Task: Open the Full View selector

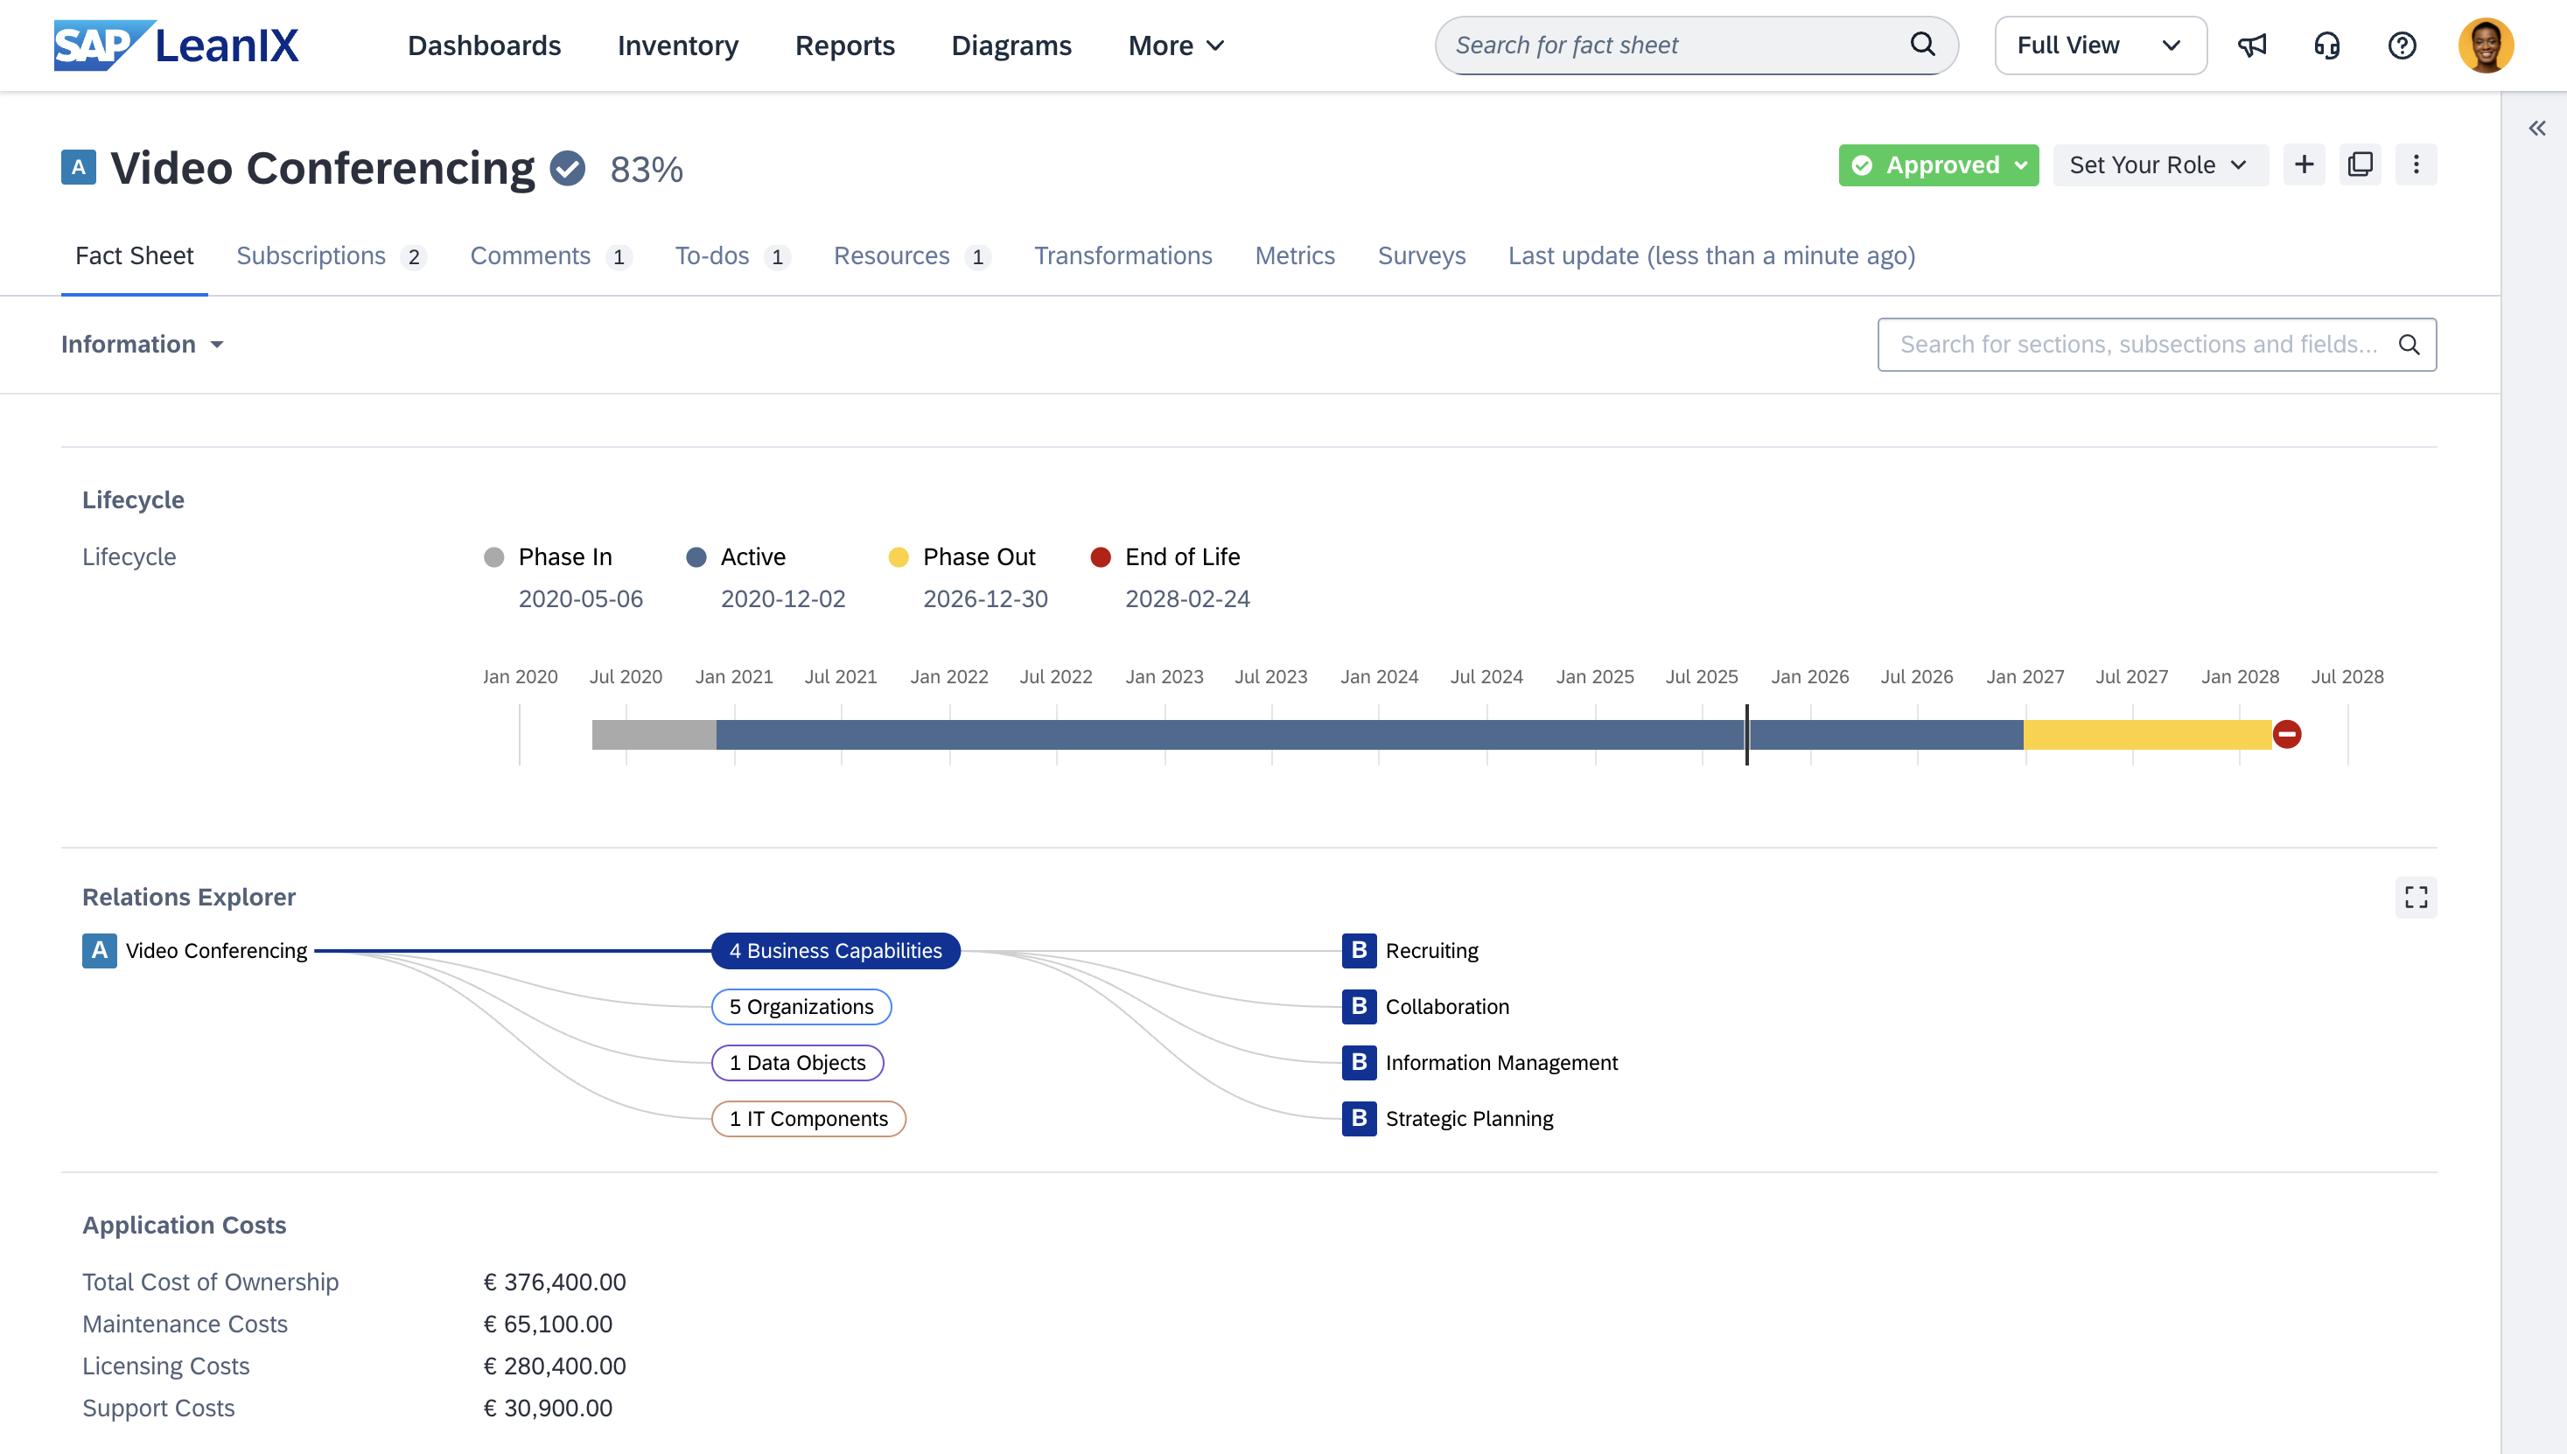Action: 2100,45
